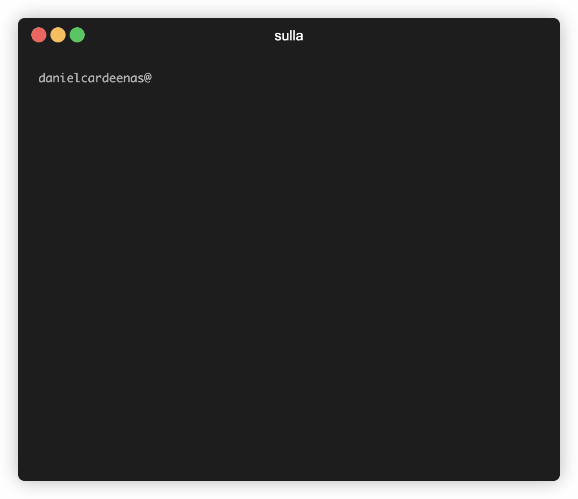Click the "sulla" window title text
The image size is (578, 499).
click(288, 36)
